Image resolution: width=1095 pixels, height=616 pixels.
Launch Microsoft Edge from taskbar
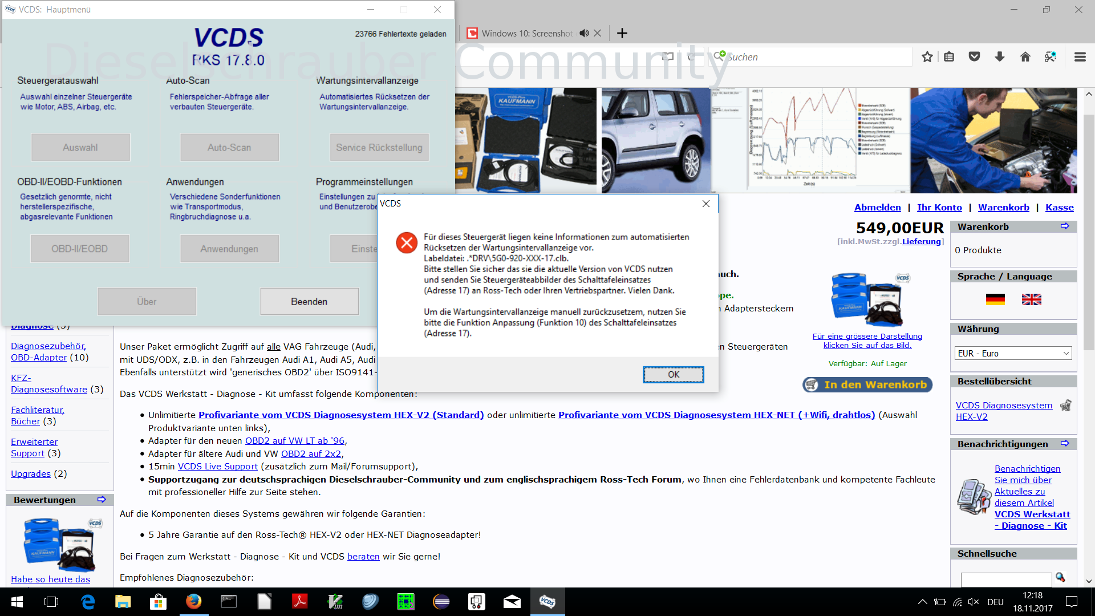click(x=88, y=602)
